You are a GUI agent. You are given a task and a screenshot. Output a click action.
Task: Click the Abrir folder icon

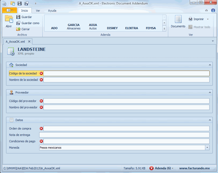tap(9, 20)
